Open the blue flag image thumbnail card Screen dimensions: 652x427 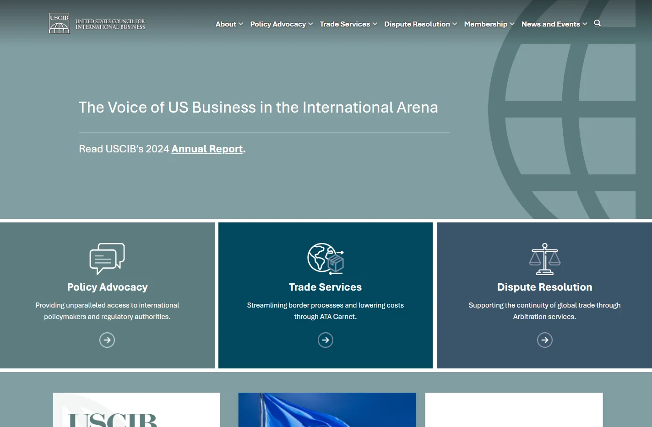click(327, 410)
